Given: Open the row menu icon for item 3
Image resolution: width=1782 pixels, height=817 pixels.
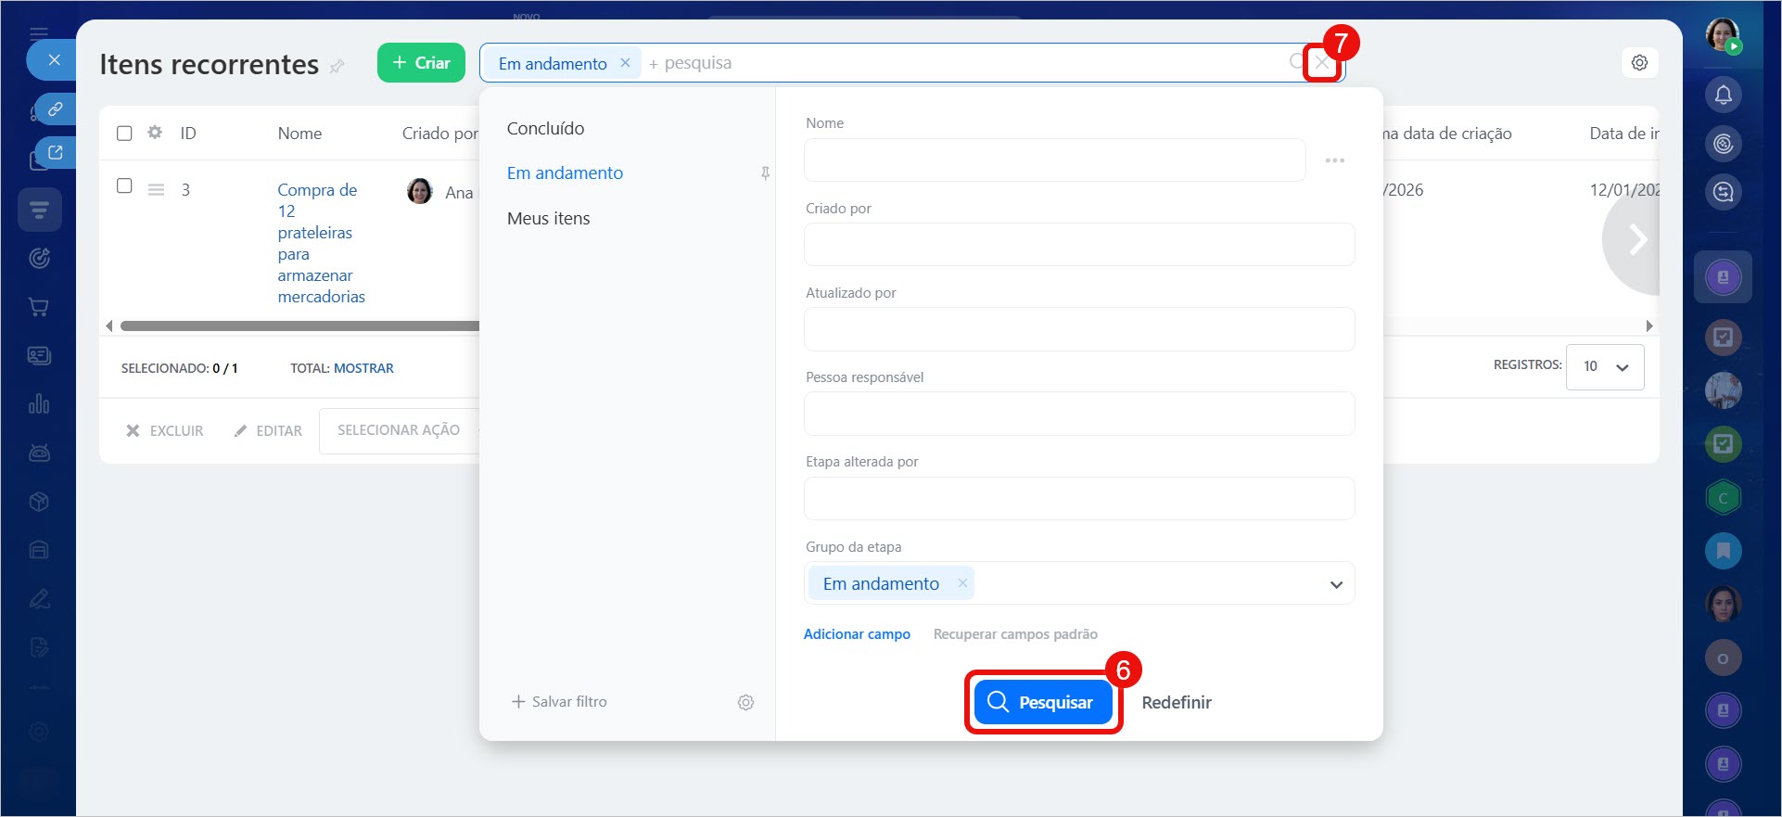Looking at the screenshot, I should pyautogui.click(x=157, y=190).
